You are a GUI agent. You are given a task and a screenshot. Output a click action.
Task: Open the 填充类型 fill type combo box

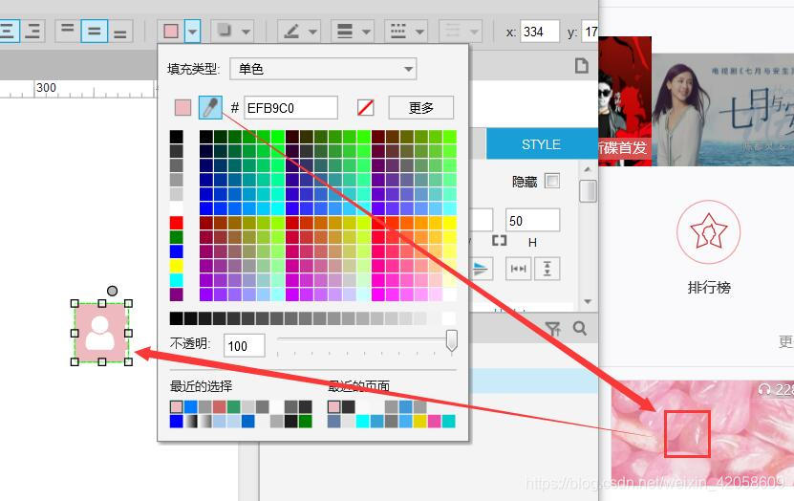pos(323,69)
